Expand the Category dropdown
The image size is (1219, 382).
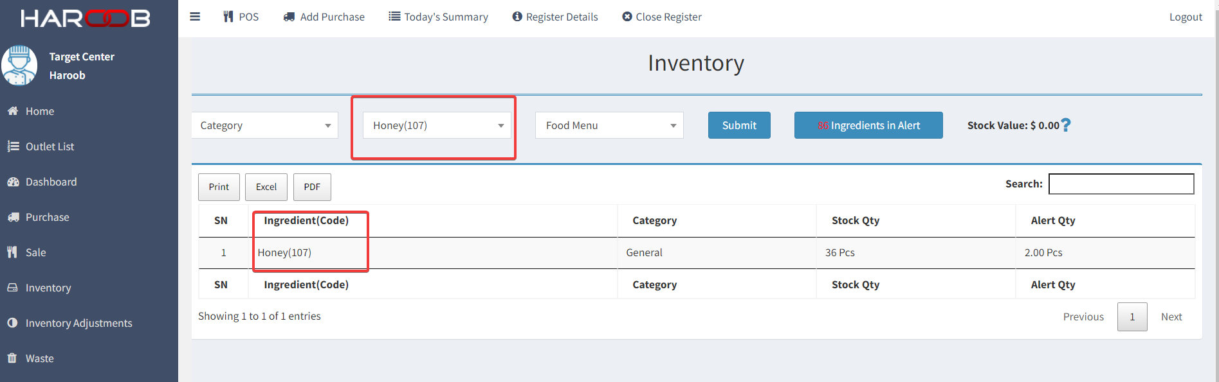[265, 125]
